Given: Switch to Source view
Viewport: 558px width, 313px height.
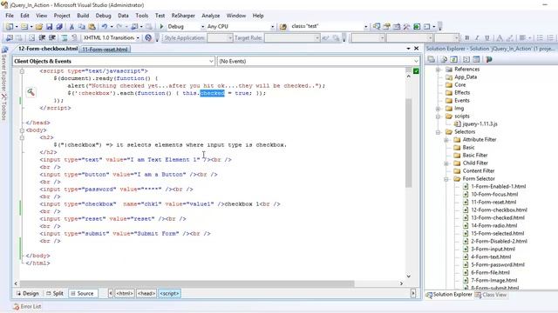Looking at the screenshot, I should [x=82, y=294].
